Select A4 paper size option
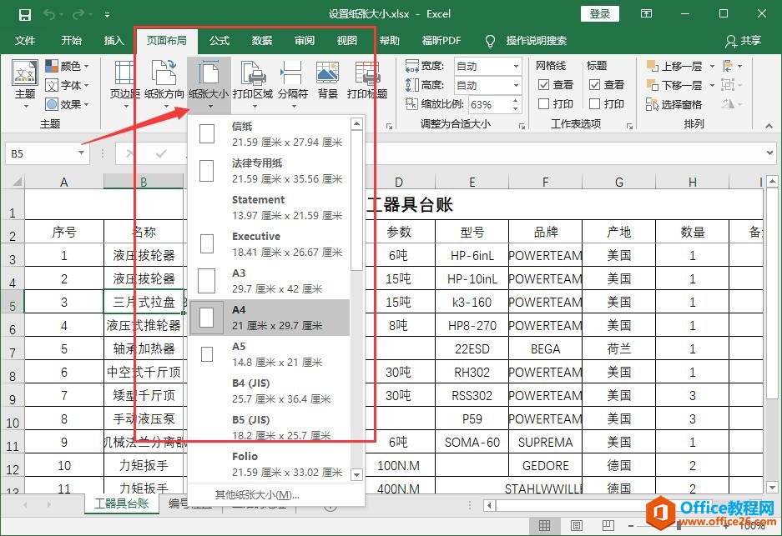Image resolution: width=782 pixels, height=536 pixels. pyautogui.click(x=270, y=318)
